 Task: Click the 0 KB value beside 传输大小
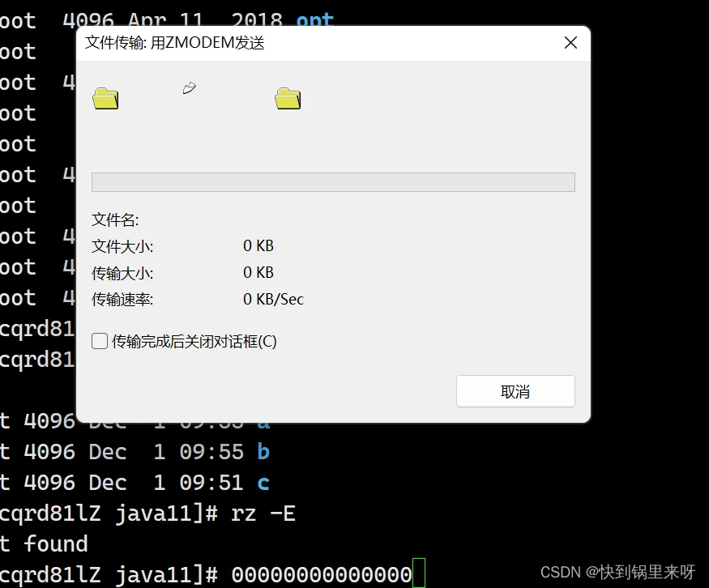coord(258,272)
